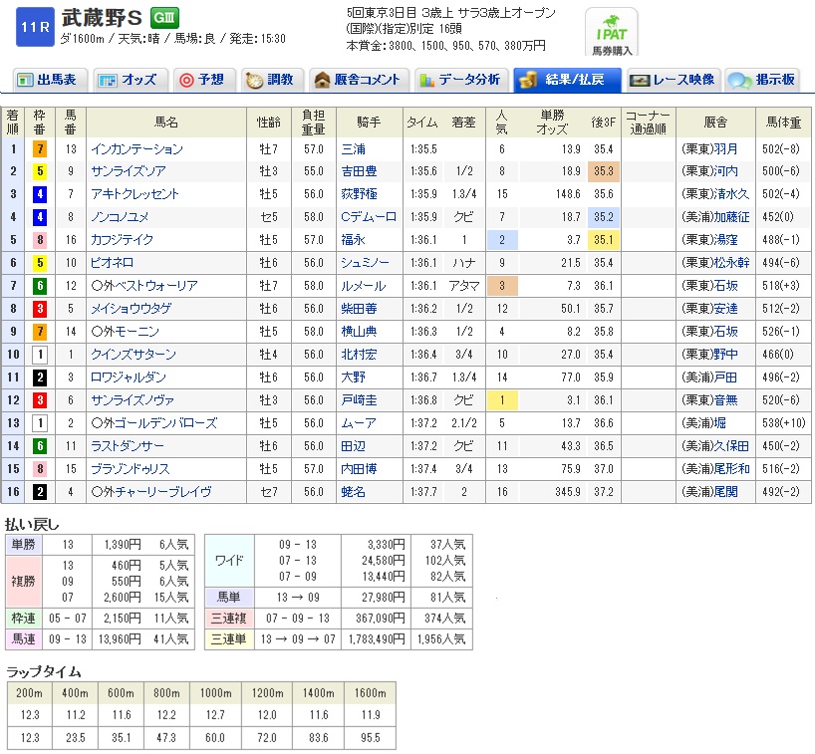Open the 出馬表 tab

50,80
